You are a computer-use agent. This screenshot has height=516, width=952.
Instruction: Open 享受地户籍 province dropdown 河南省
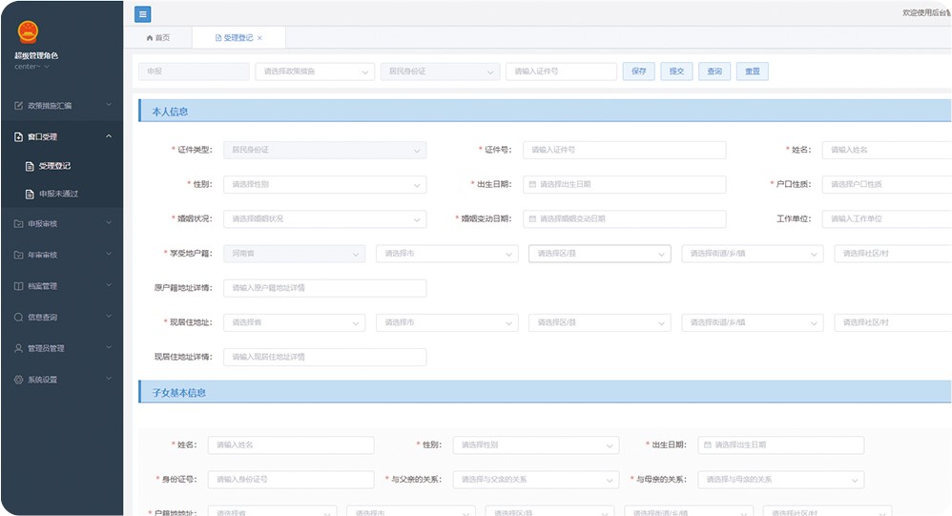tap(295, 254)
